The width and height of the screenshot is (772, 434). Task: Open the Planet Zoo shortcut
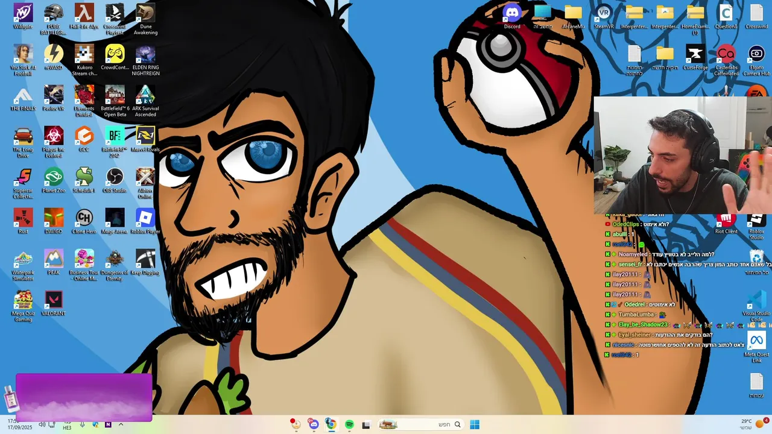tap(54, 180)
